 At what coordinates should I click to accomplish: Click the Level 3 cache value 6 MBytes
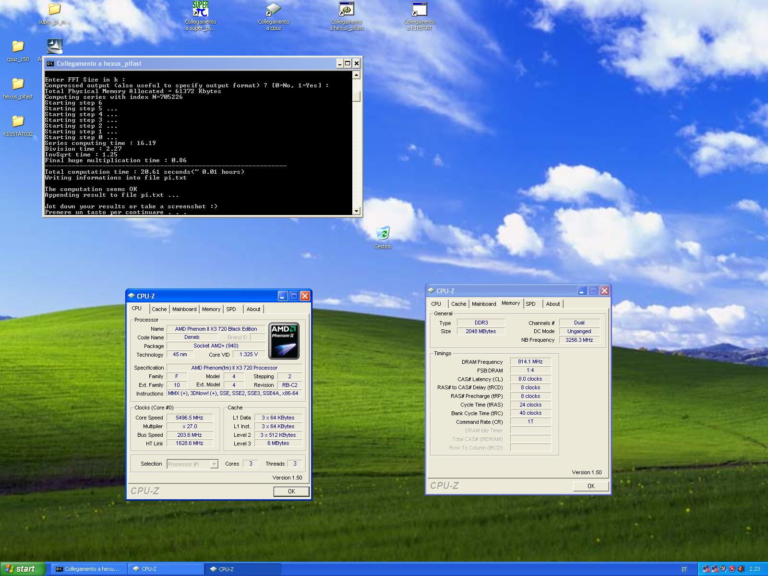point(278,444)
